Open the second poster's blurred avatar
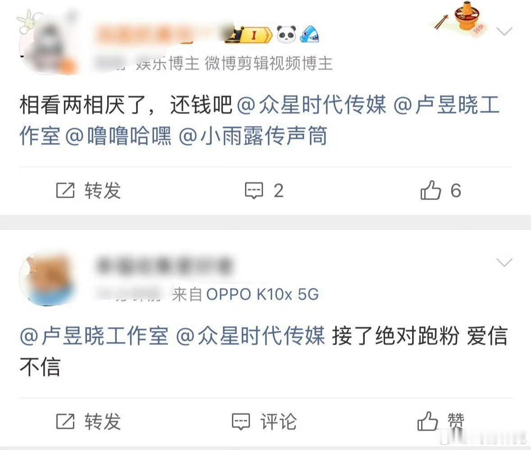This screenshot has width=531, height=450. click(x=47, y=279)
